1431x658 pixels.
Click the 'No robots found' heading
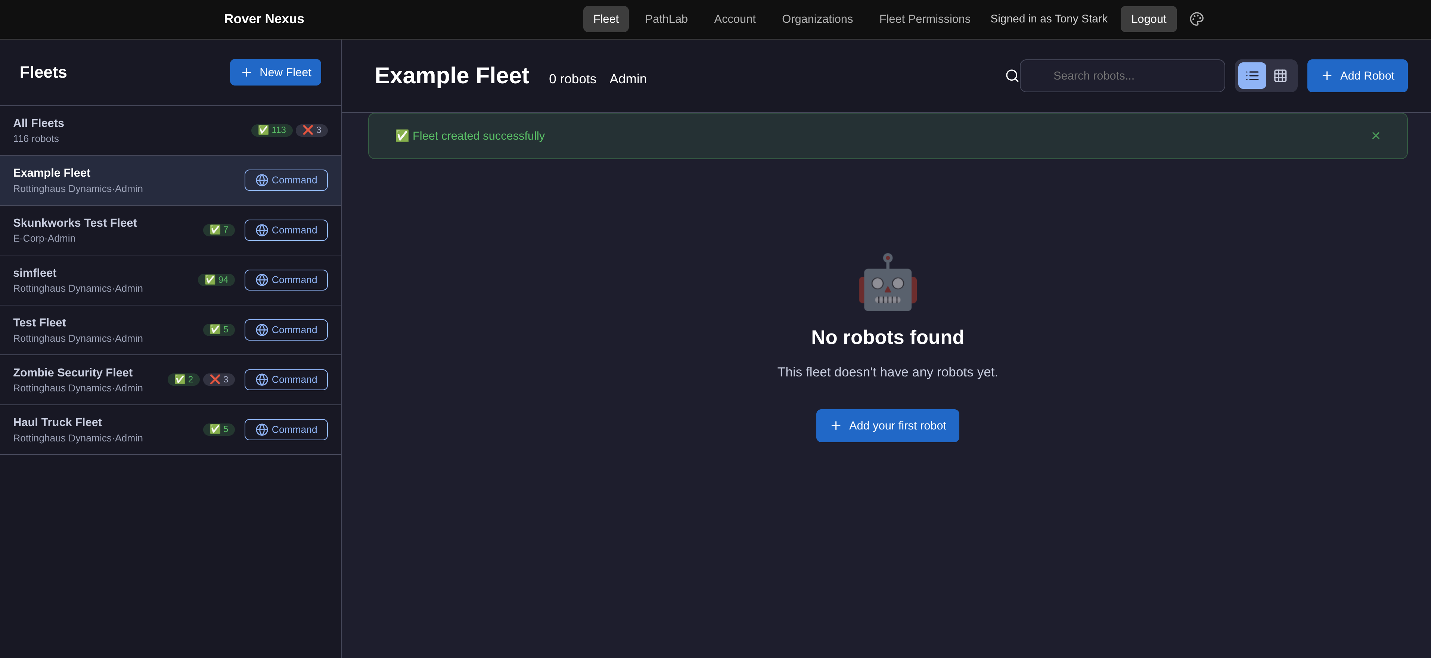coord(887,337)
